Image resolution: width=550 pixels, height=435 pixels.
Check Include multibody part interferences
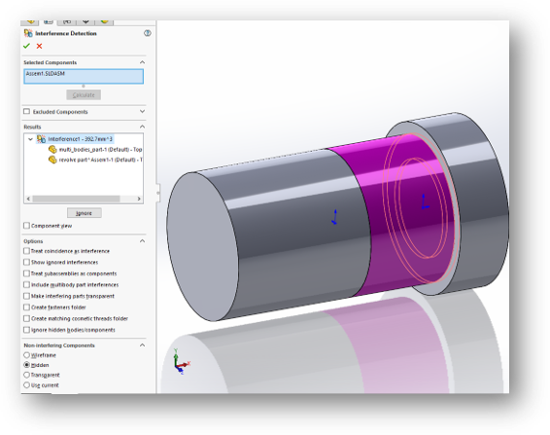click(x=26, y=284)
